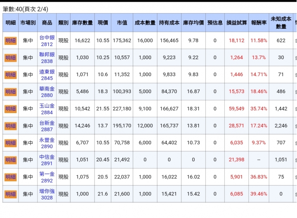The height and width of the screenshot is (218, 297).
Task: Select current price 20.45
Action: (103, 160)
